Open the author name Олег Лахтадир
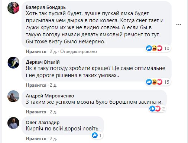This screenshot has width=188, height=143. (43, 122)
